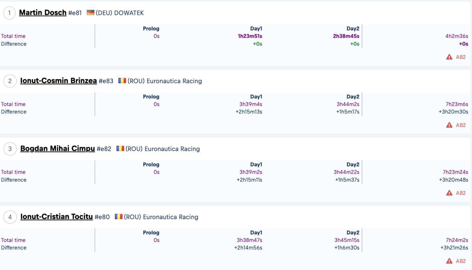Select the Day1 column header in Martin Dosch's table
Image resolution: width=472 pixels, height=270 pixels.
tap(256, 29)
